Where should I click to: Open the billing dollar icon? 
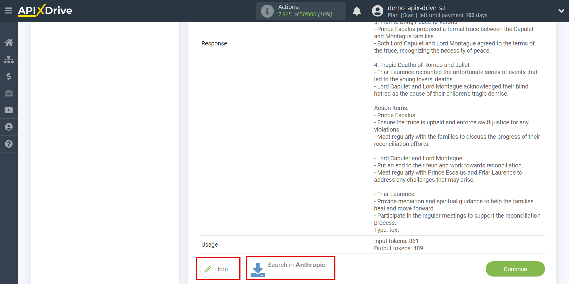[9, 76]
